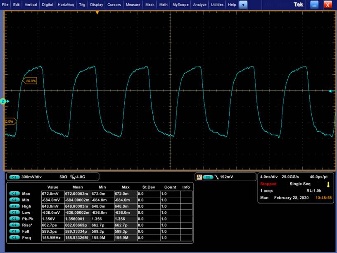This screenshot has width=337, height=253.
Task: Open the Horiz/Acq menu
Action: point(66,5)
